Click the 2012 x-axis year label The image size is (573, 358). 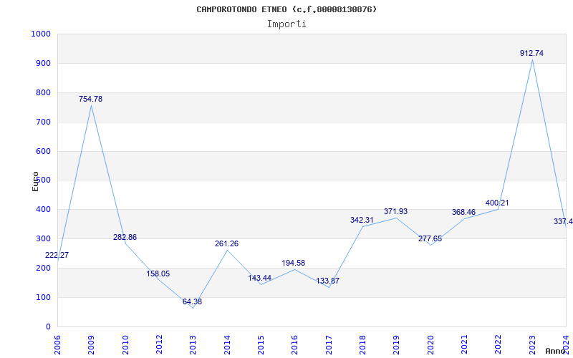click(x=159, y=344)
